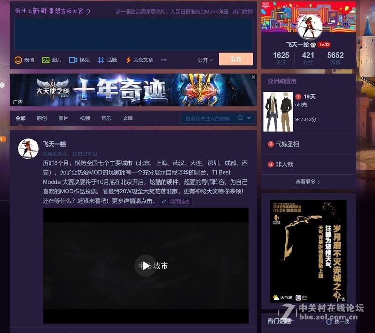The height and width of the screenshot is (333, 375).
Task: Click the profile card avatar
Action: [x=309, y=26]
